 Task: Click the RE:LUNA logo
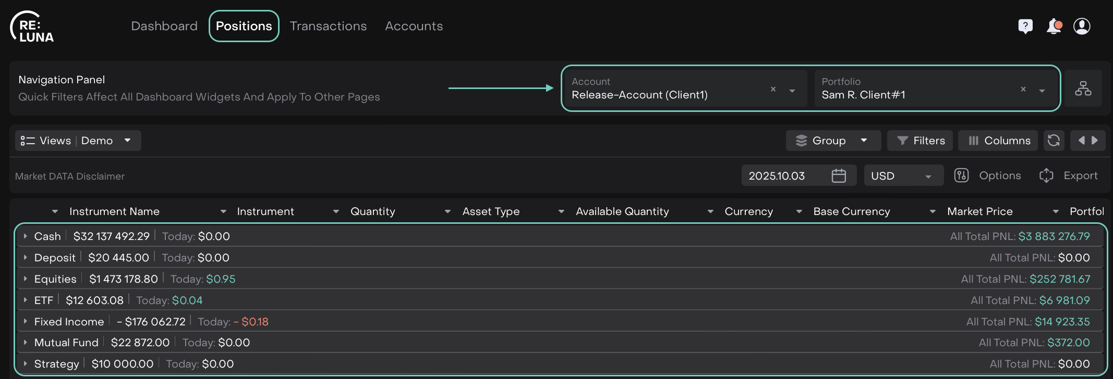tap(32, 27)
